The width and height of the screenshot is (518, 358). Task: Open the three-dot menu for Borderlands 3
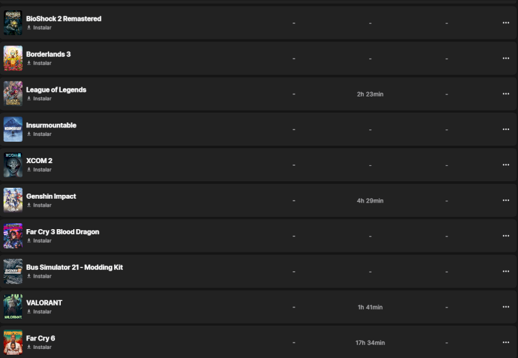pos(506,58)
